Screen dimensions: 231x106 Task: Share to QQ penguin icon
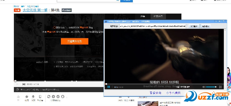pyautogui.click(x=63, y=97)
